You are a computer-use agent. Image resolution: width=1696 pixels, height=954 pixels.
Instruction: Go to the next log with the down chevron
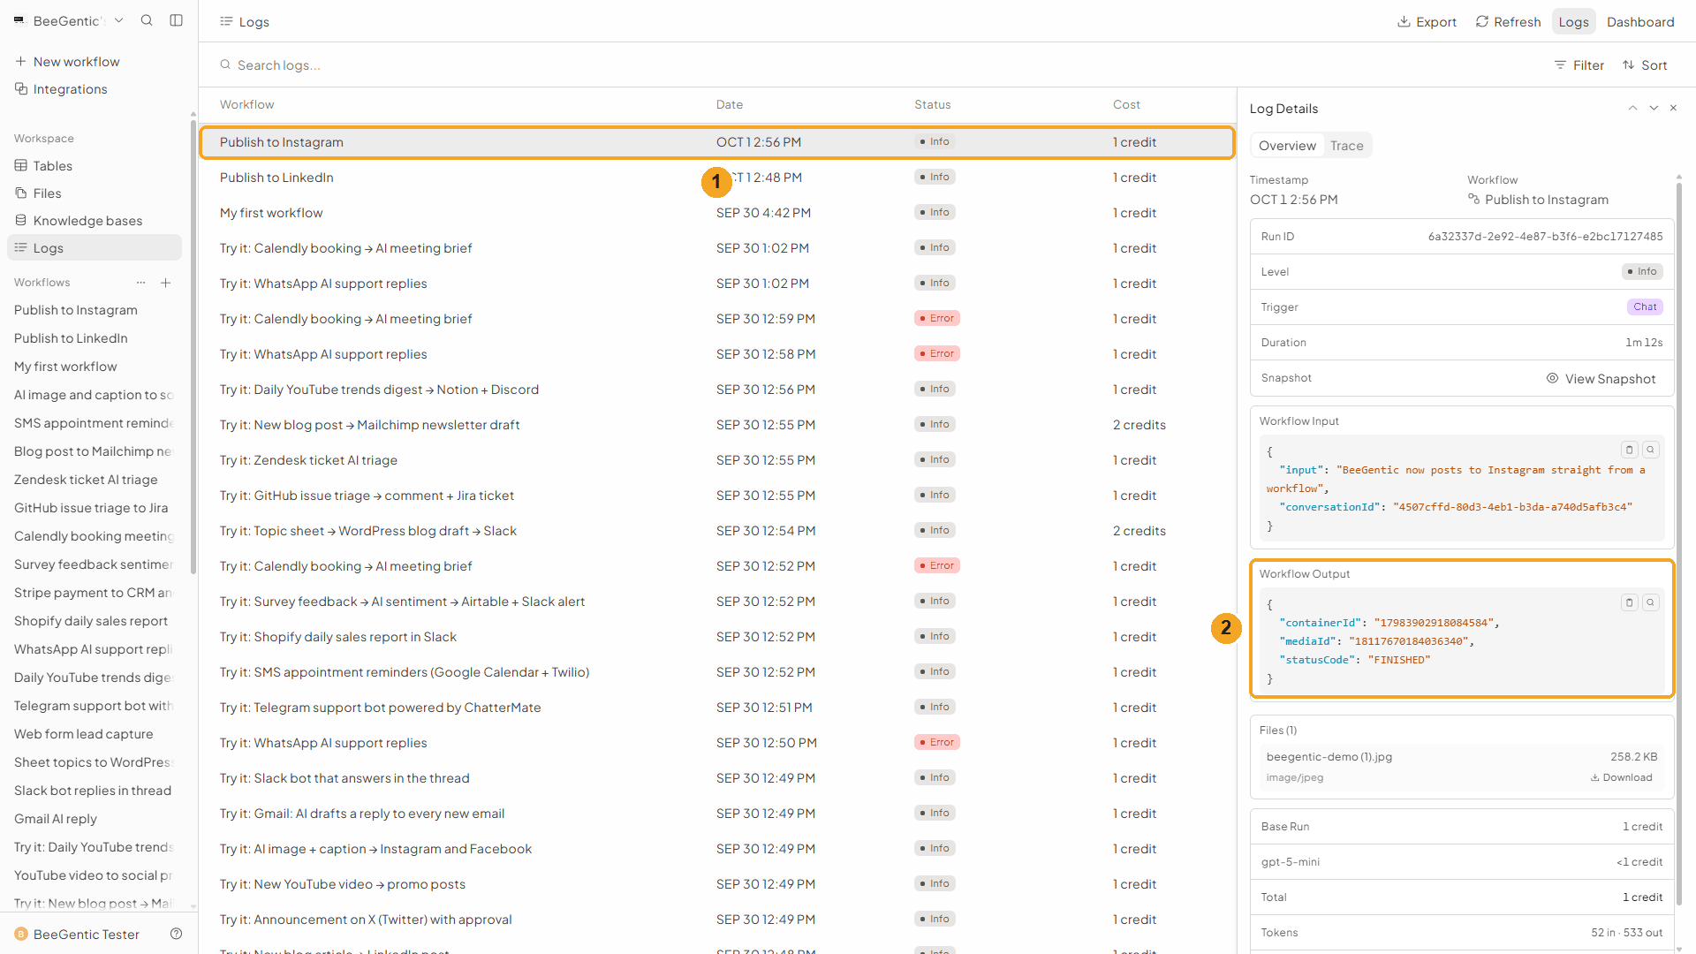point(1654,108)
